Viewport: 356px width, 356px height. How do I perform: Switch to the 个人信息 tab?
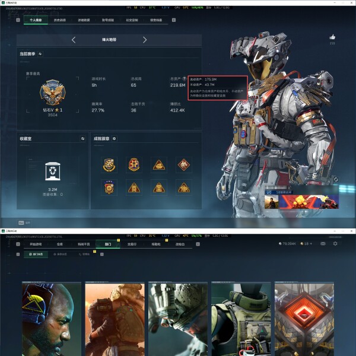pos(36,20)
